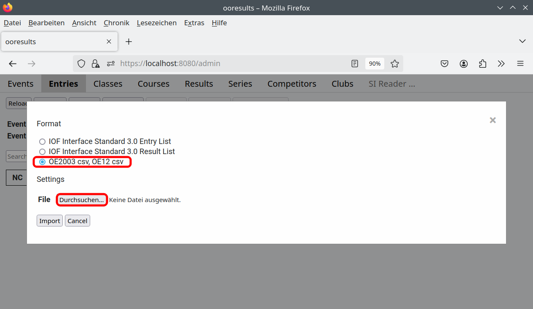Click the ooresults browser tab
This screenshot has height=309, width=533.
59,42
